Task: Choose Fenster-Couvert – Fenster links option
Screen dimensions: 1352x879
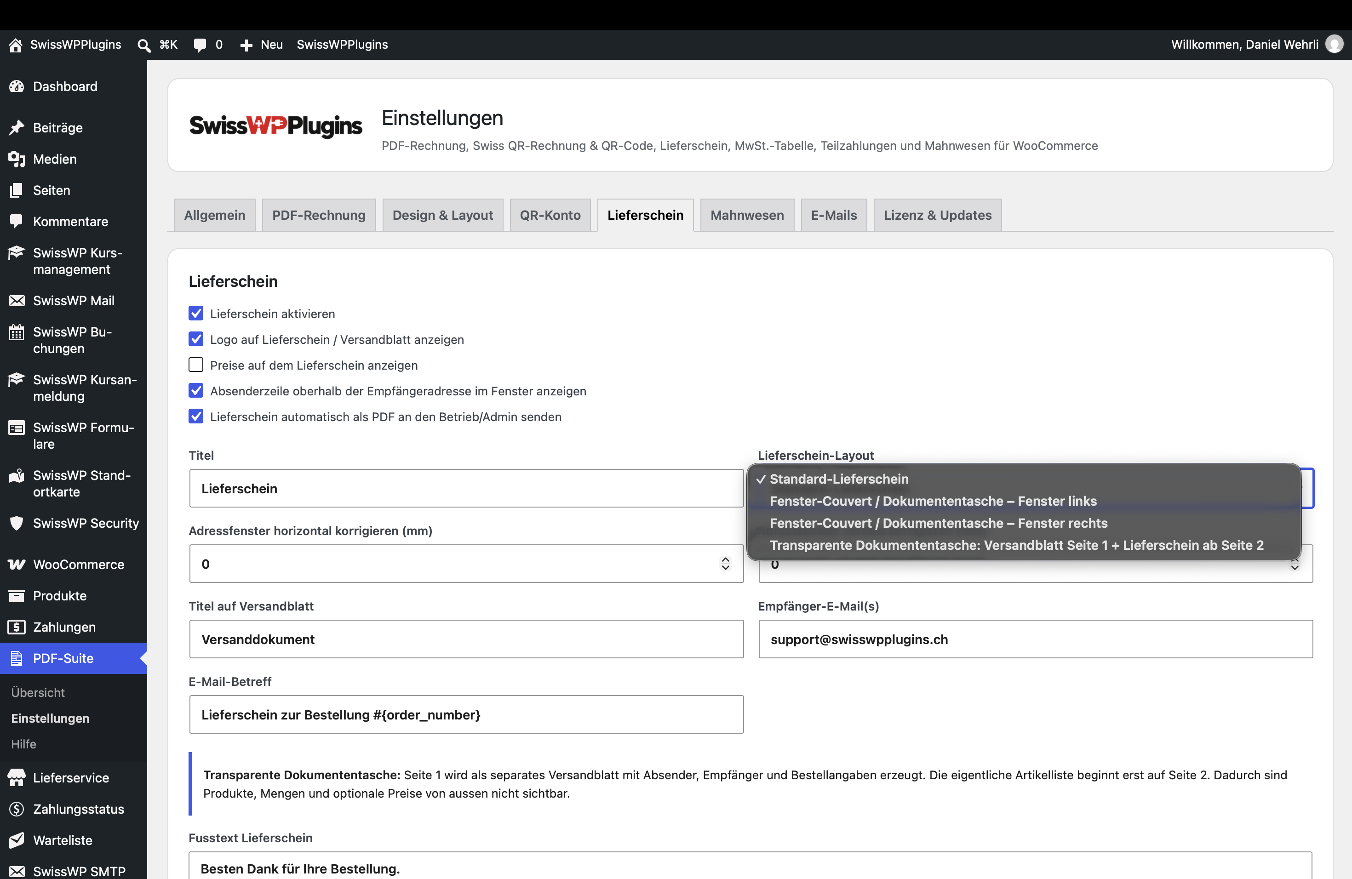Action: point(1024,502)
